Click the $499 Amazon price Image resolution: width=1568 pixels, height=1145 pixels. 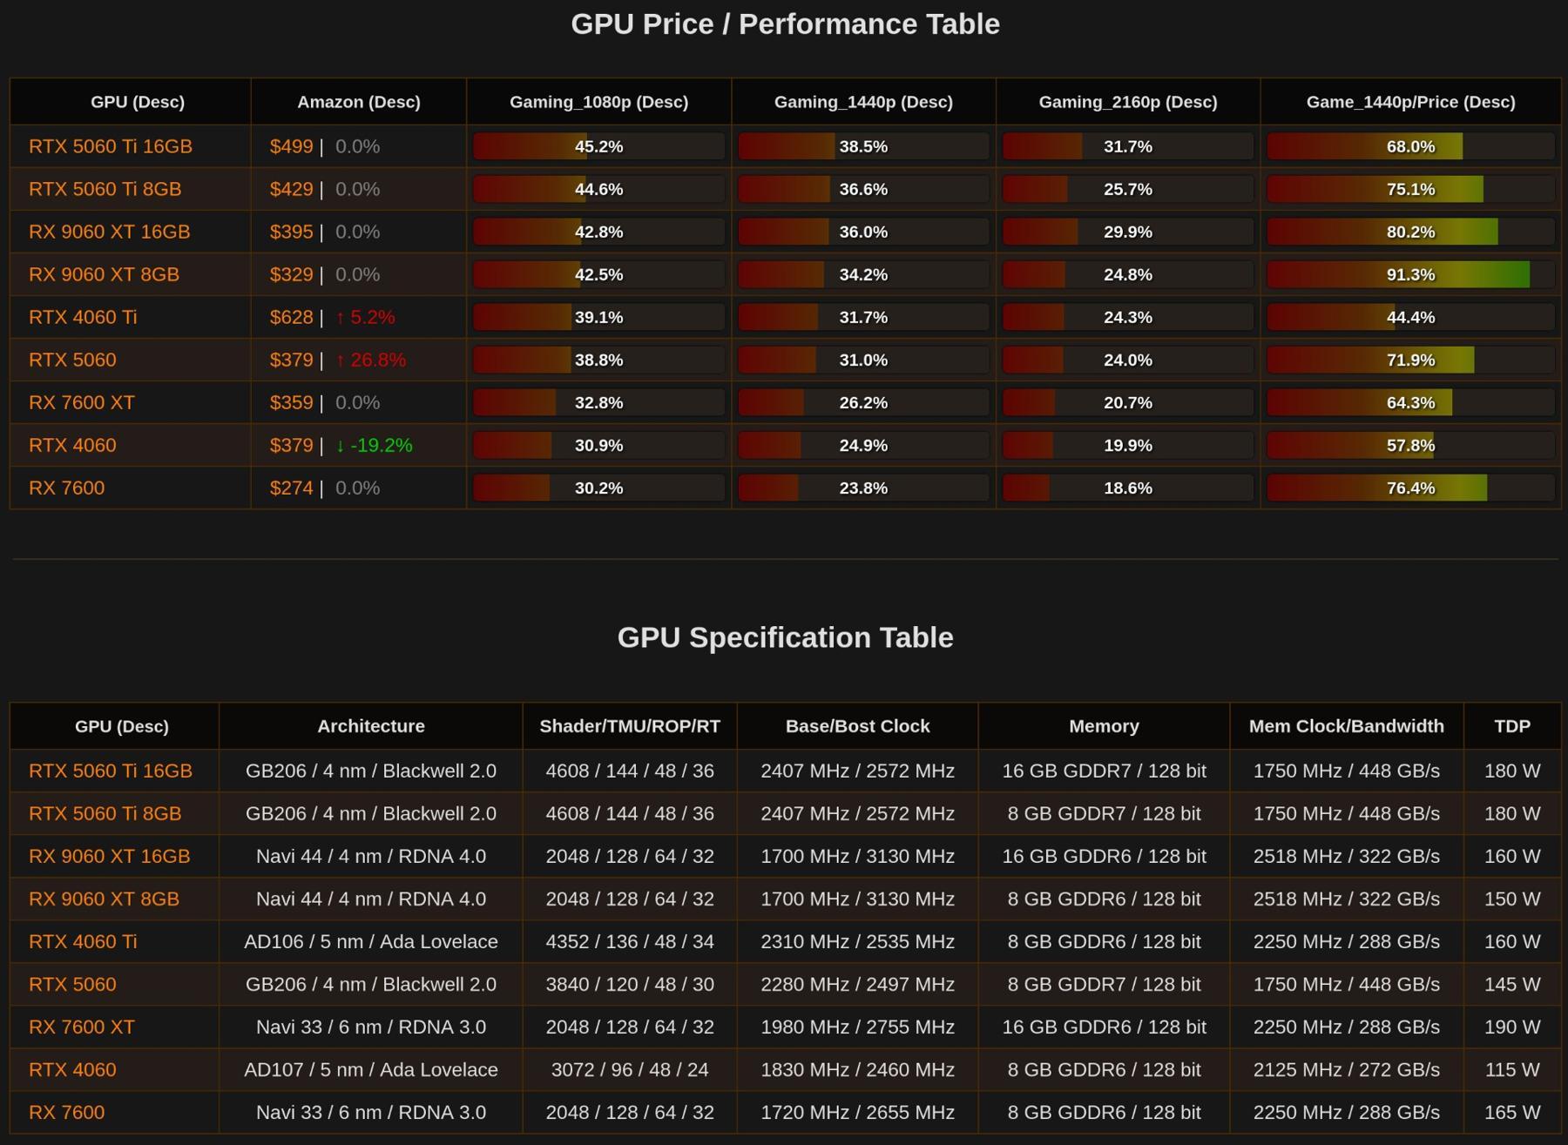[x=291, y=146]
